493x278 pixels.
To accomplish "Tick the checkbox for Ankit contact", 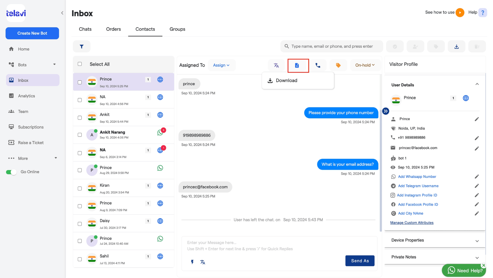I will coord(80,118).
